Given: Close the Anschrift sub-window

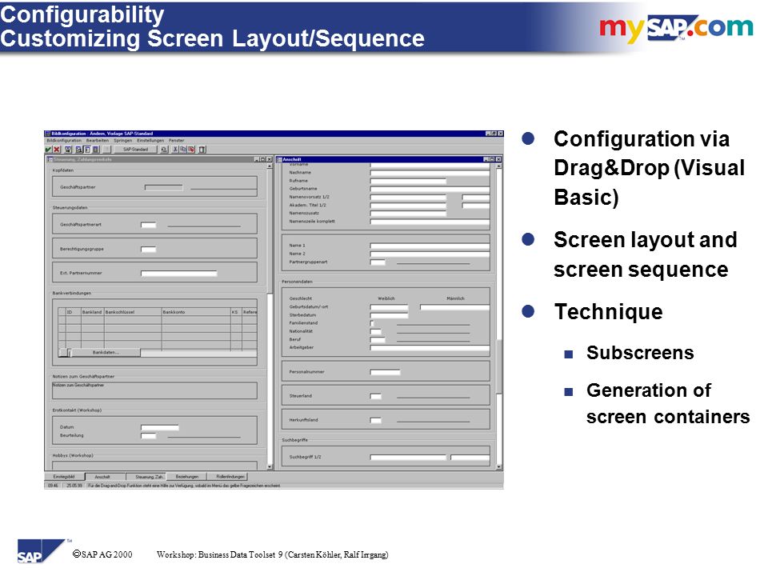Looking at the screenshot, I should point(498,159).
